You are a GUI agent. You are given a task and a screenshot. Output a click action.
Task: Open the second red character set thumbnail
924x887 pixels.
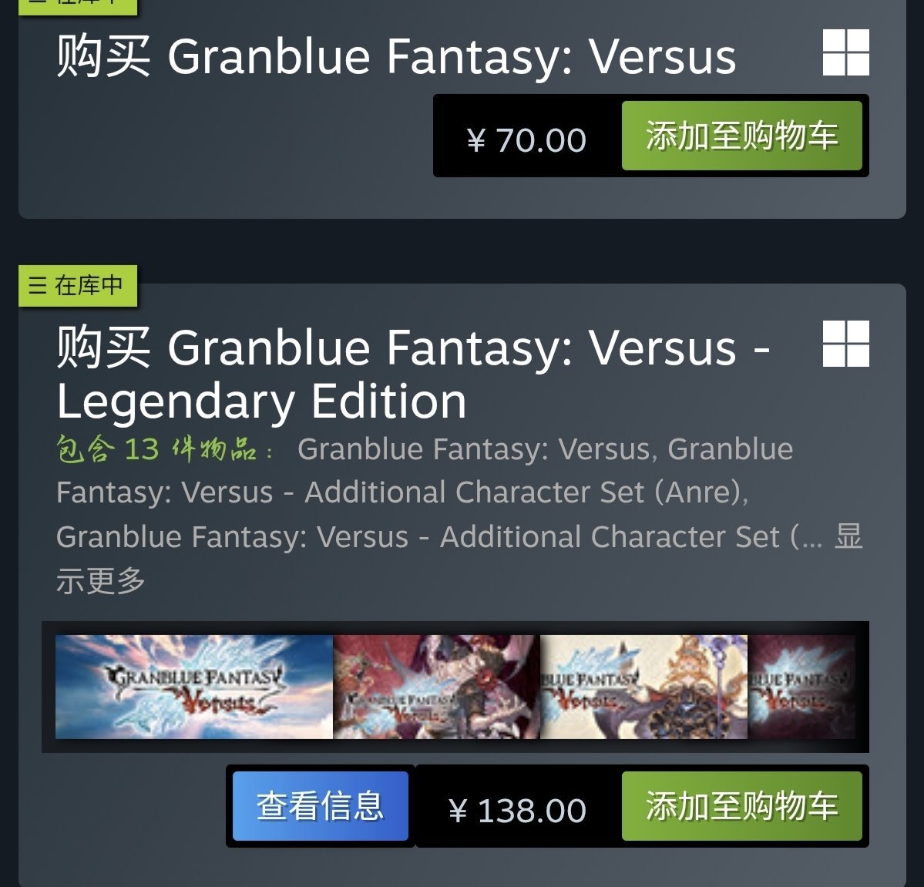436,687
